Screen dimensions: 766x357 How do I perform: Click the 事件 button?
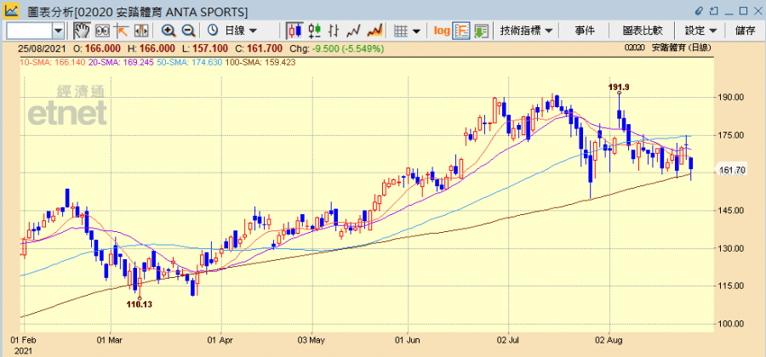pyautogui.click(x=584, y=31)
